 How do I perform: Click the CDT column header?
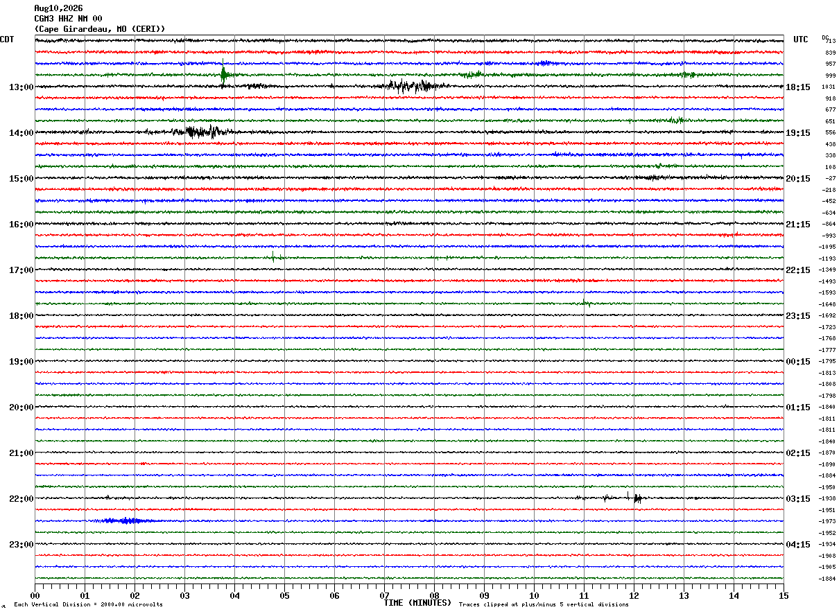coord(7,40)
